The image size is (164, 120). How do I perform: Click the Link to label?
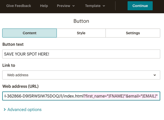pos(9,65)
